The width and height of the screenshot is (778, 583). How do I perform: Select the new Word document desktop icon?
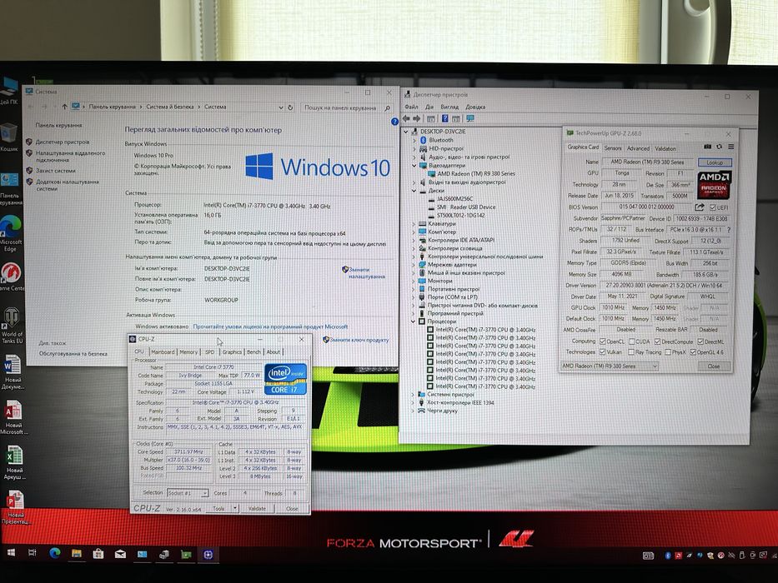point(13,371)
